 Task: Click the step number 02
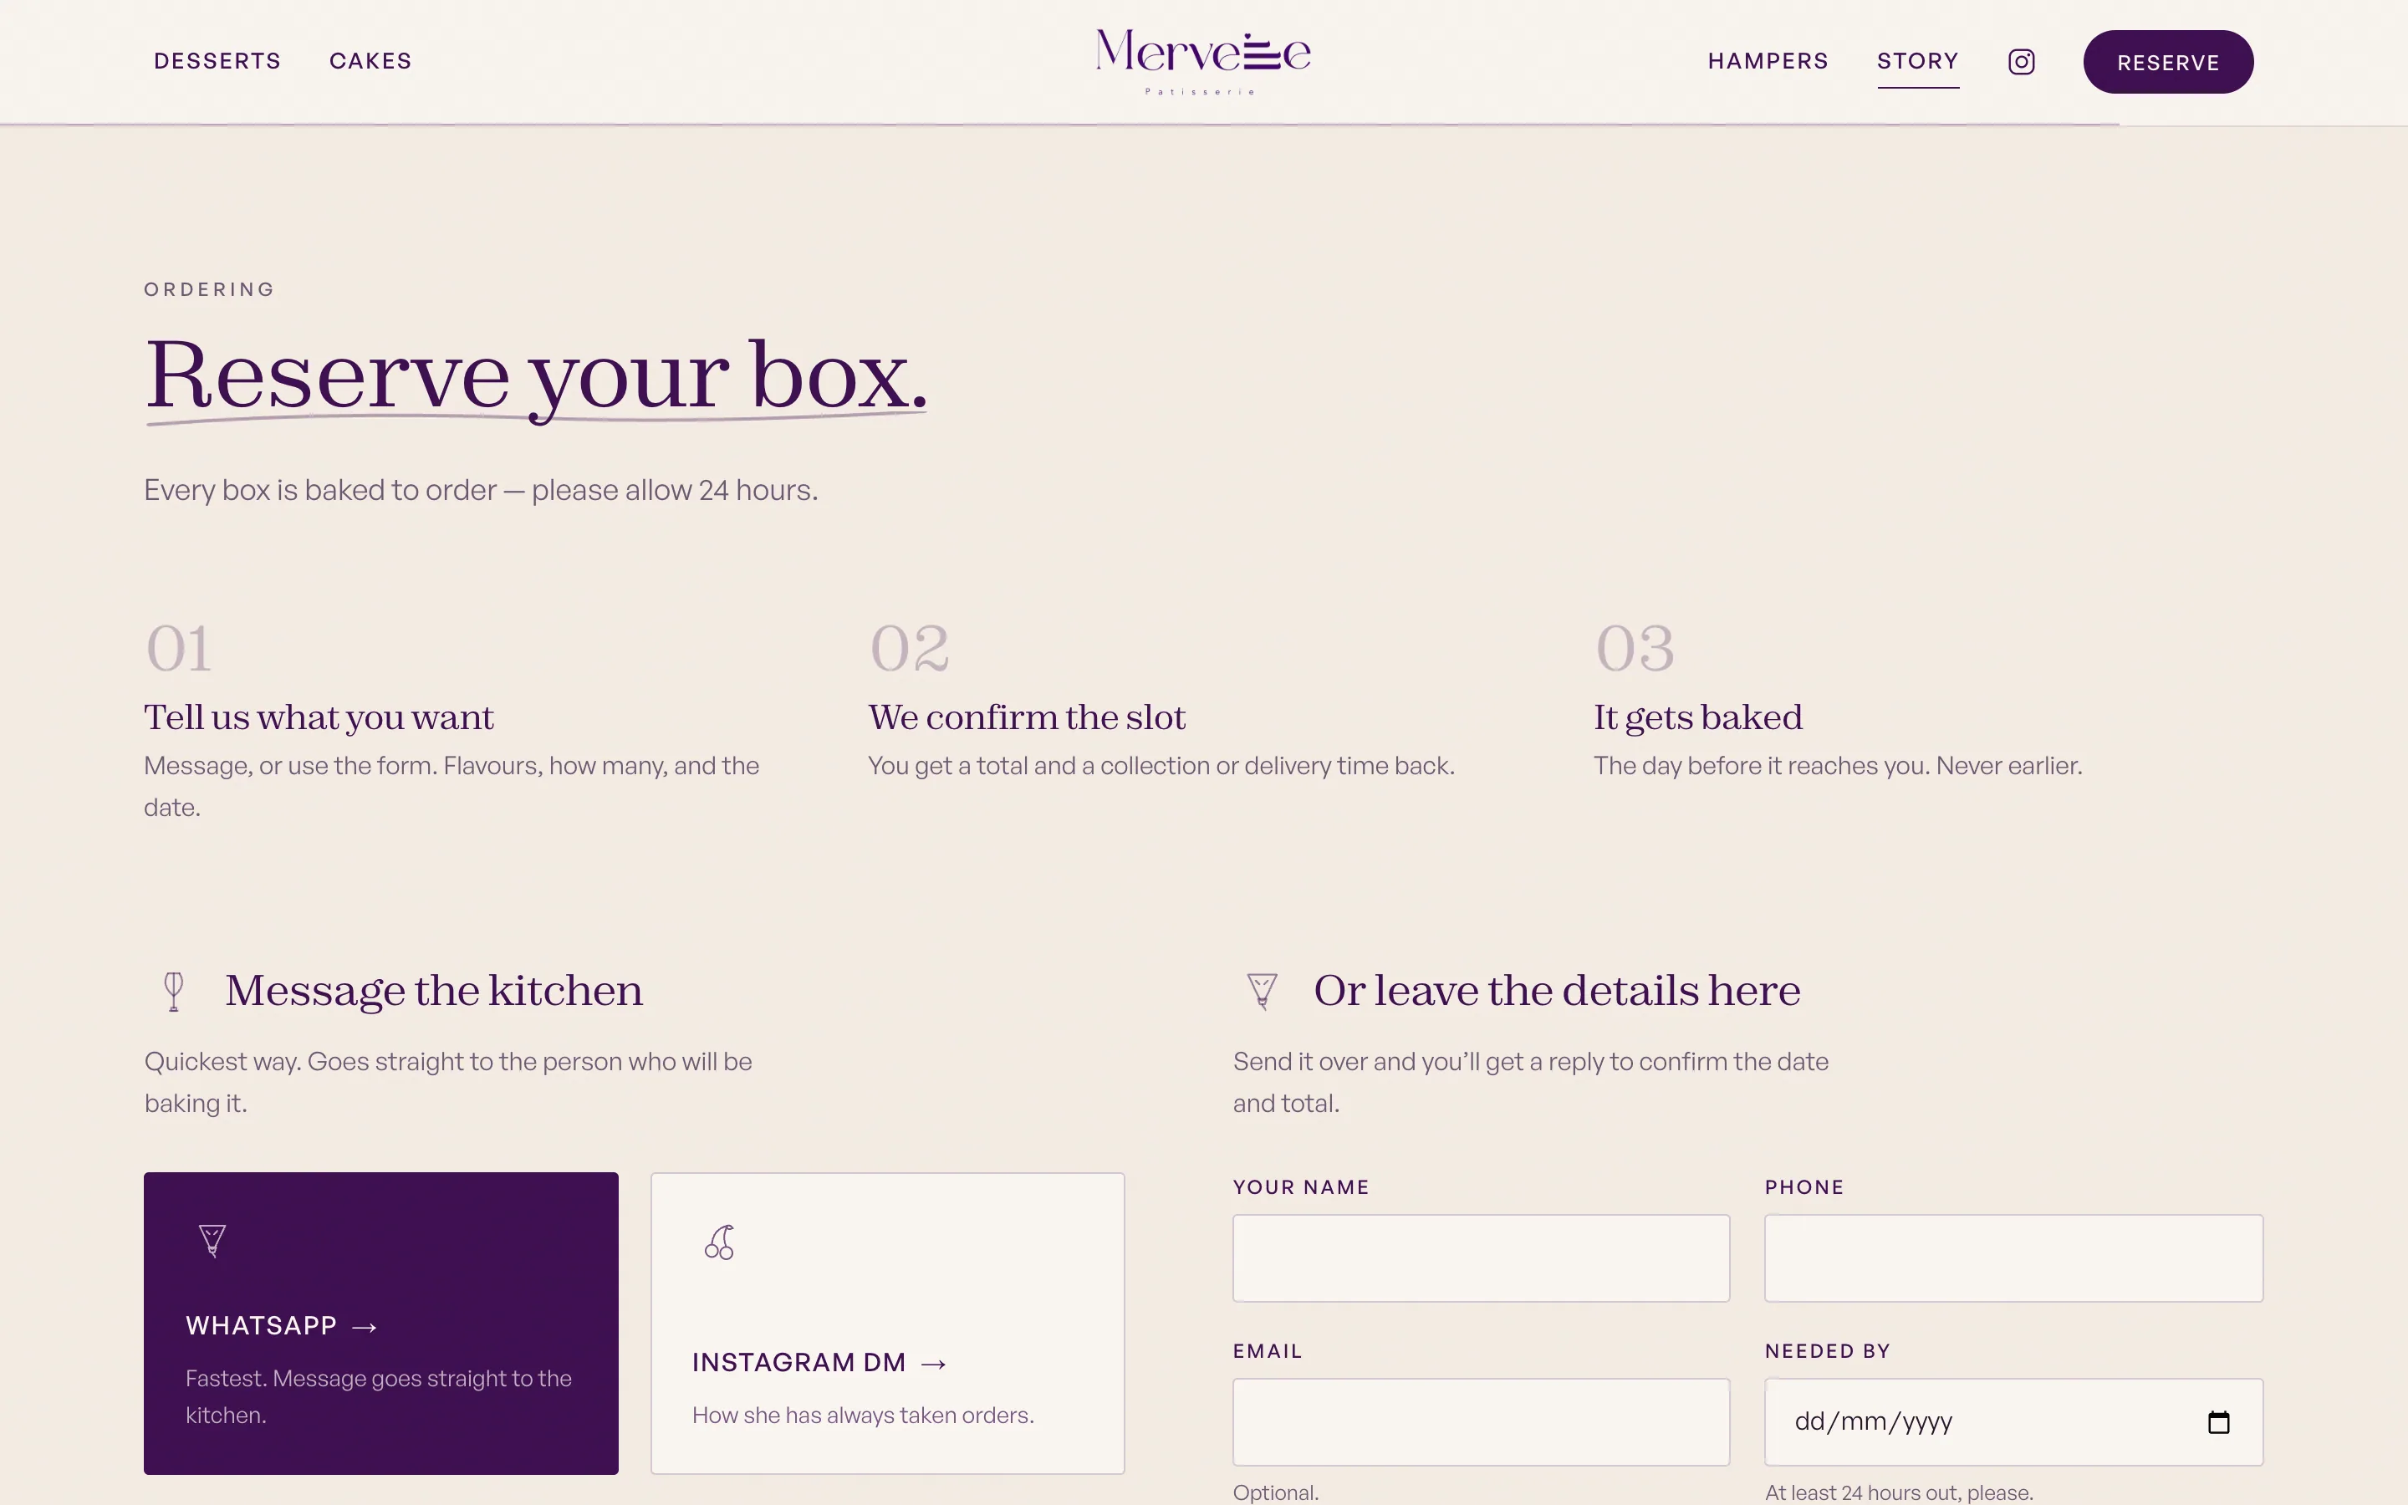[910, 649]
